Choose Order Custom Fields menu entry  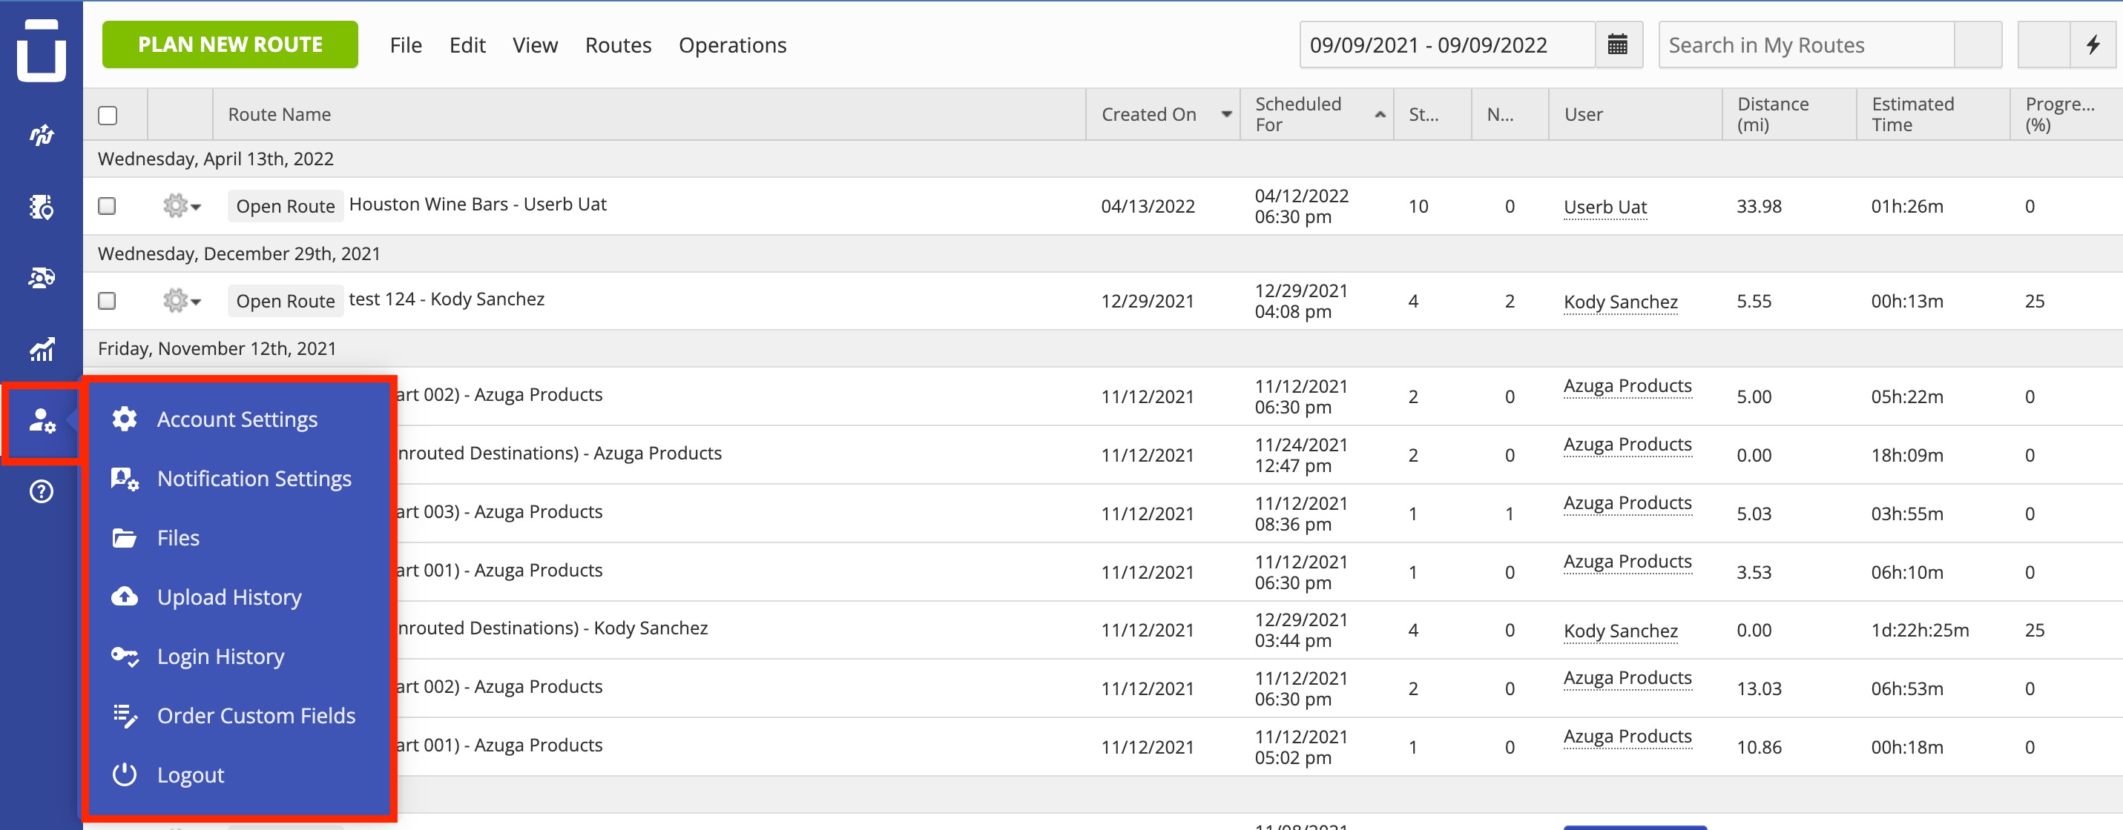[257, 716]
